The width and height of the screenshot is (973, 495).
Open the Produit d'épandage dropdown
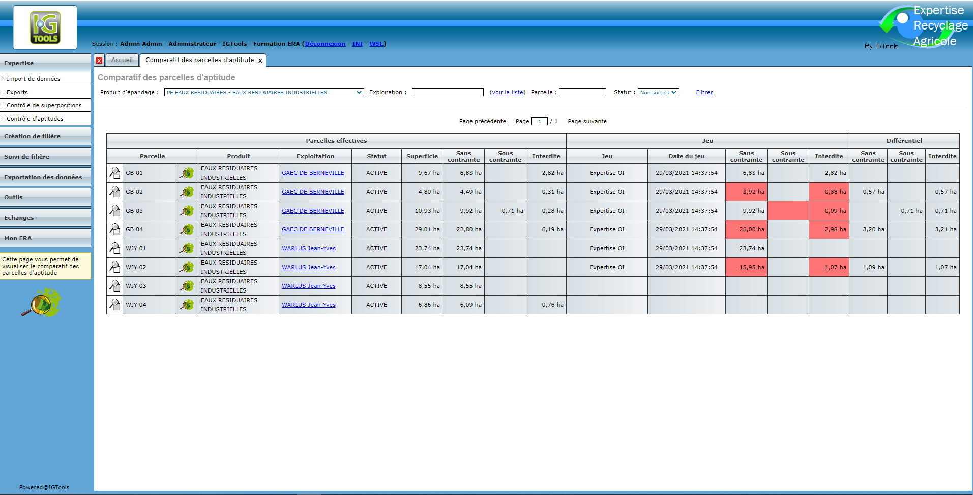263,92
